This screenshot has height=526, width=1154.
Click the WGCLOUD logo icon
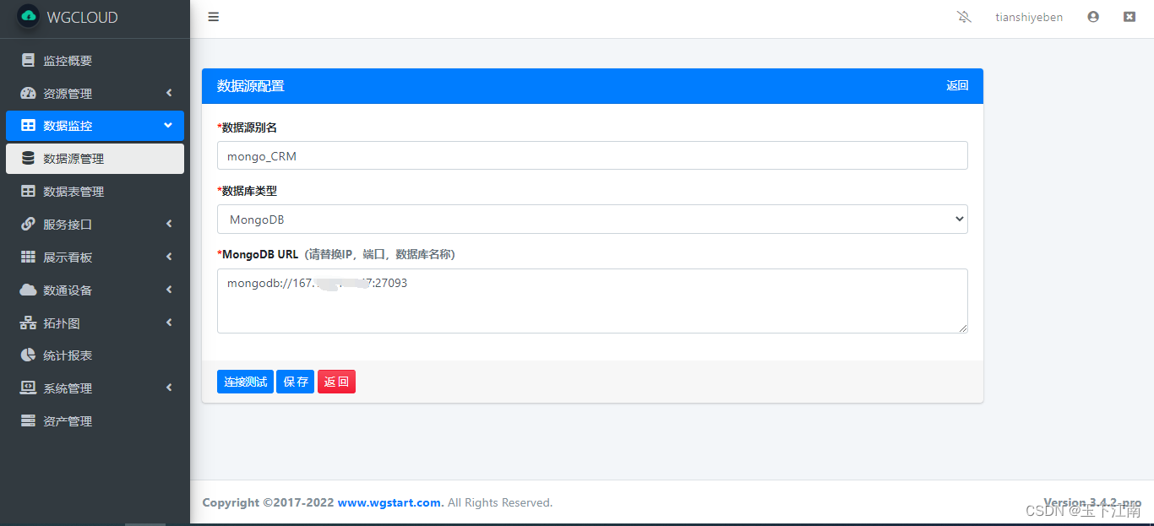(x=28, y=16)
